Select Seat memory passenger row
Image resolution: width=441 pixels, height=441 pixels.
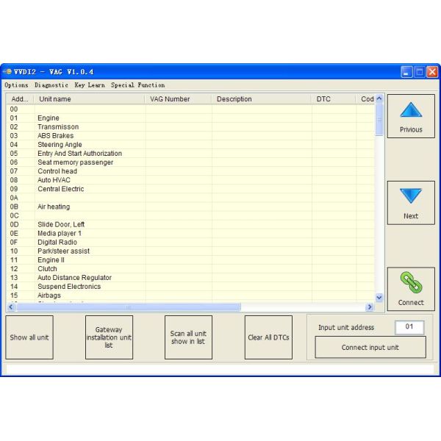click(190, 162)
